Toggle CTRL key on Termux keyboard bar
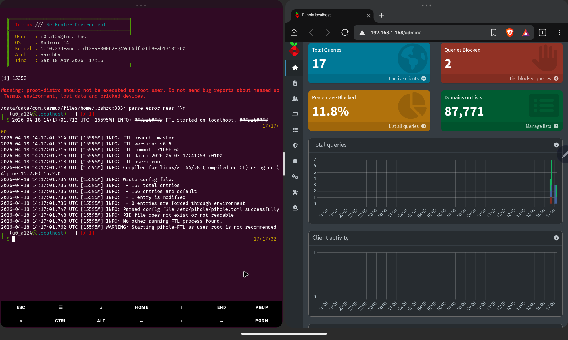568x340 pixels. coord(60,320)
